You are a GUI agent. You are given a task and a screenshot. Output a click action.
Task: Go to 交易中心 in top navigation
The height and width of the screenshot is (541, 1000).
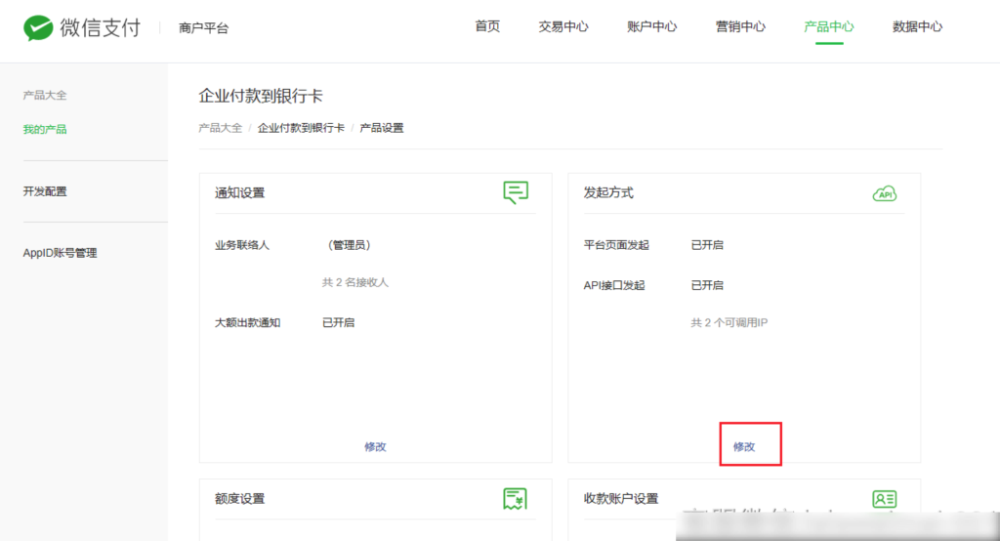pos(563,26)
